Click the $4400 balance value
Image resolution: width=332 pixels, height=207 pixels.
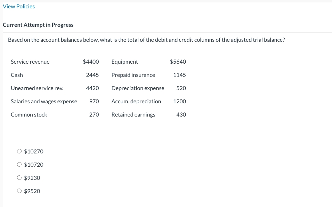click(91, 62)
